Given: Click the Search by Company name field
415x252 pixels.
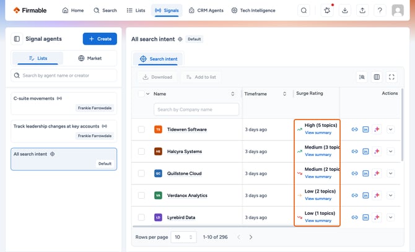Looking at the screenshot, I should 196,110.
